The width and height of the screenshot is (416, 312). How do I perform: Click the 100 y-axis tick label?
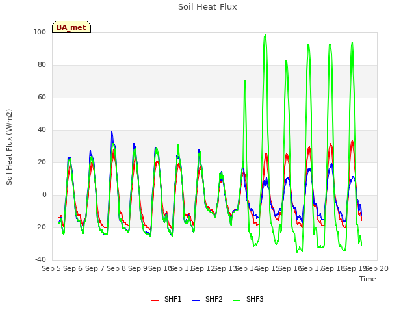coord(40,32)
